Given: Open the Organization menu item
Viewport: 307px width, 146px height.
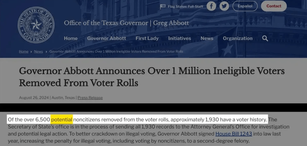Looking at the screenshot, I should tap(238, 38).
